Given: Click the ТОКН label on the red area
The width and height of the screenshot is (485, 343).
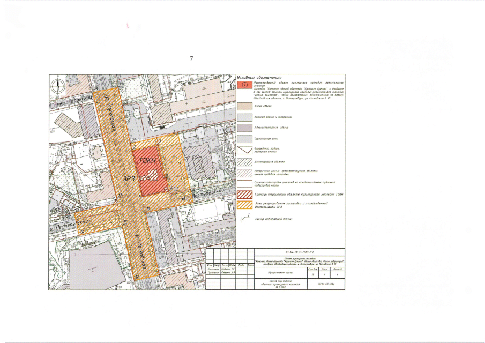Looking at the screenshot, I should coord(145,160).
